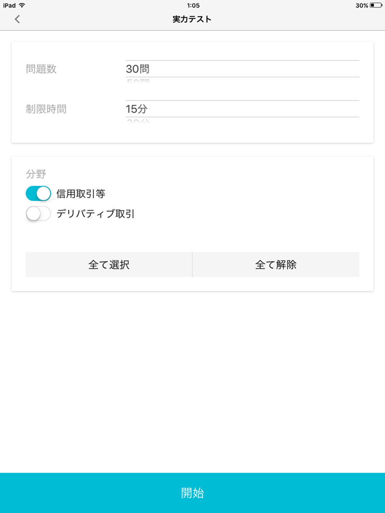Tap the 問題数 field label
The width and height of the screenshot is (385, 513).
[41, 69]
